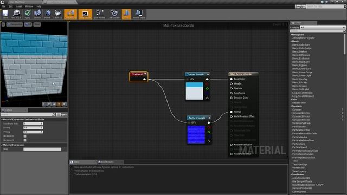Click the TexCoord node output pin

145,79
